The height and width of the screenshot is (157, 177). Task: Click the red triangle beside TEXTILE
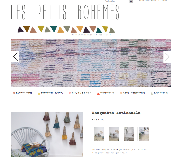(x=98, y=93)
